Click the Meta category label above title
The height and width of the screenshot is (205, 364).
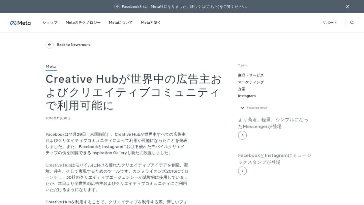tap(51, 67)
